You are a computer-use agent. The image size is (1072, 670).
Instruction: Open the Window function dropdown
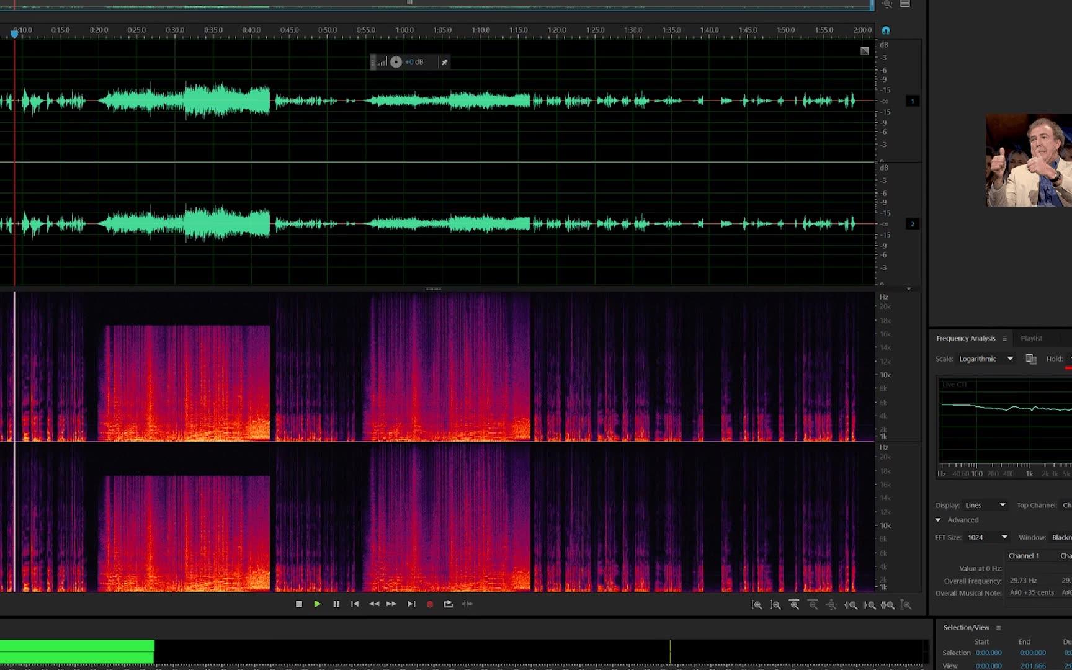[1061, 537]
